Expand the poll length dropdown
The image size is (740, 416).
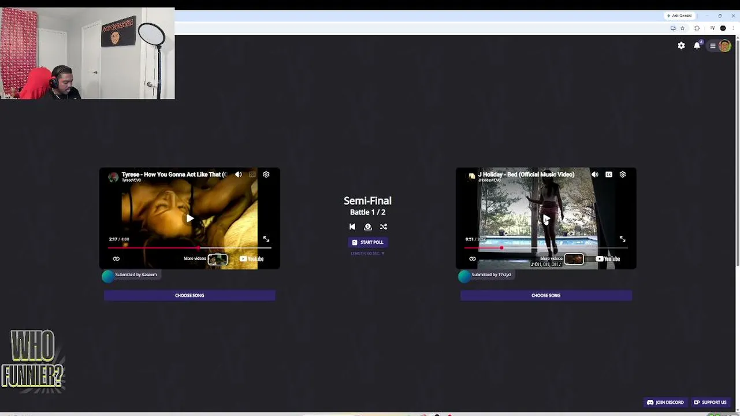coord(367,254)
